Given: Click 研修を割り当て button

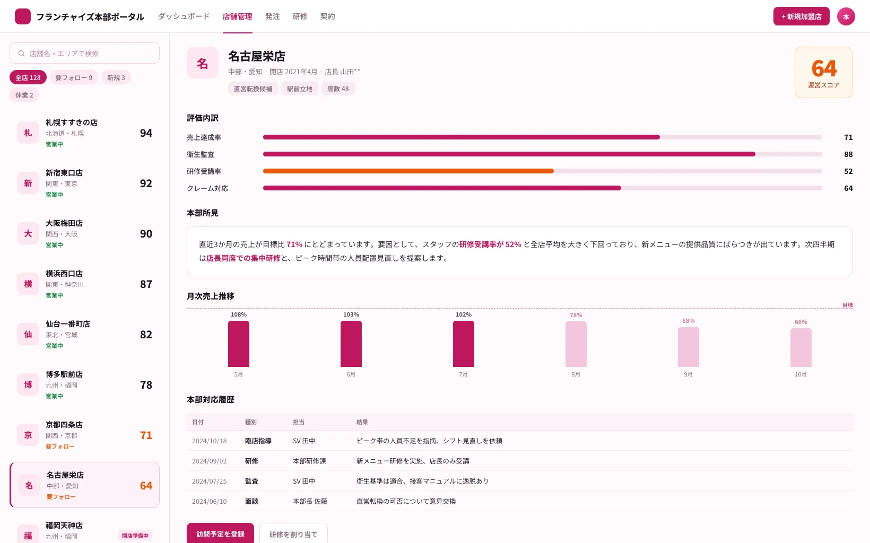Looking at the screenshot, I should (x=293, y=533).
